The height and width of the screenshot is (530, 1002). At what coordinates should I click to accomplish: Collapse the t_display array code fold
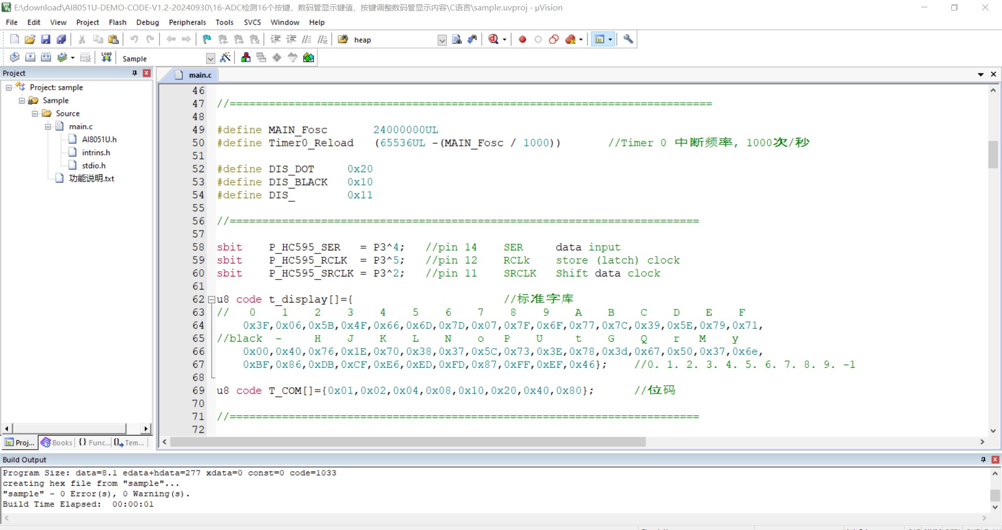[212, 299]
